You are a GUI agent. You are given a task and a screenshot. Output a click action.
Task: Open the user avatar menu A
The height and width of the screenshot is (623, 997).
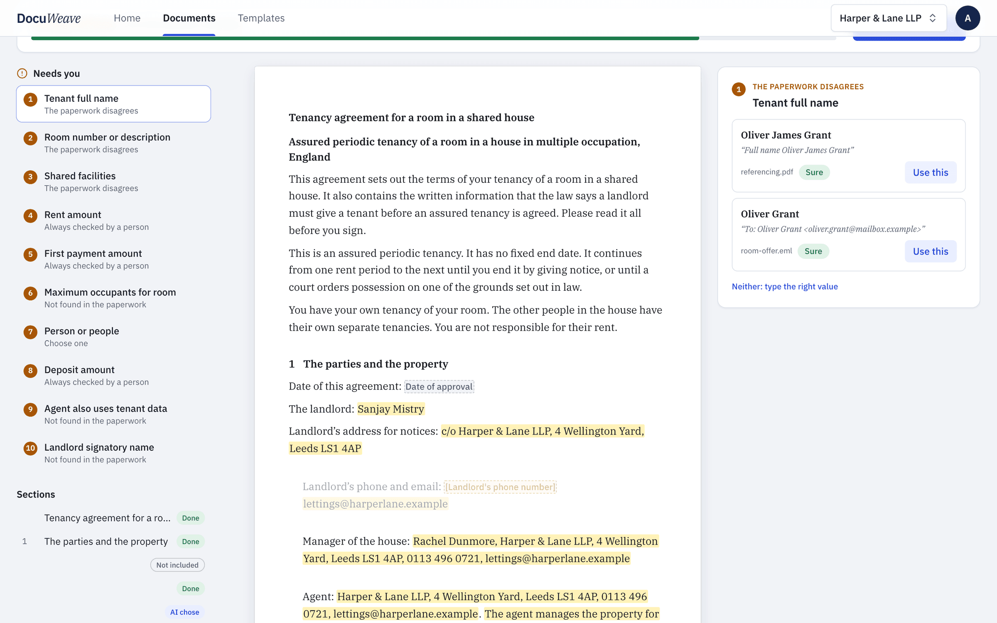click(x=968, y=18)
